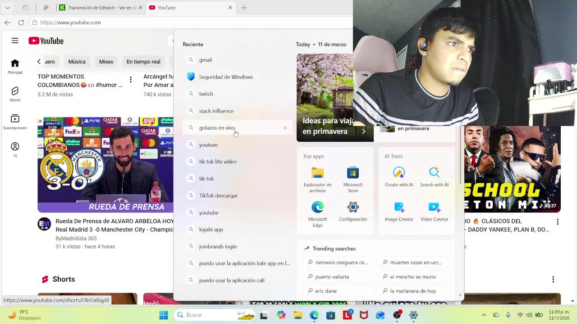
Task: Open Seguridad de Windows from recent list
Action: (x=238, y=77)
